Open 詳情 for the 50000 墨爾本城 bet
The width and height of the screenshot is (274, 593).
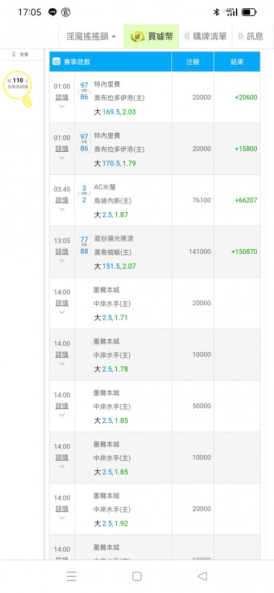pyautogui.click(x=62, y=406)
